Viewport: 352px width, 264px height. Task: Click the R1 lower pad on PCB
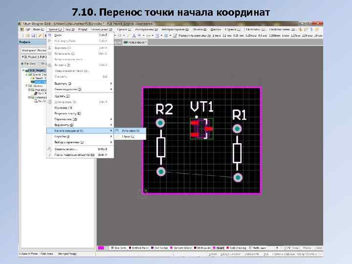238,177
